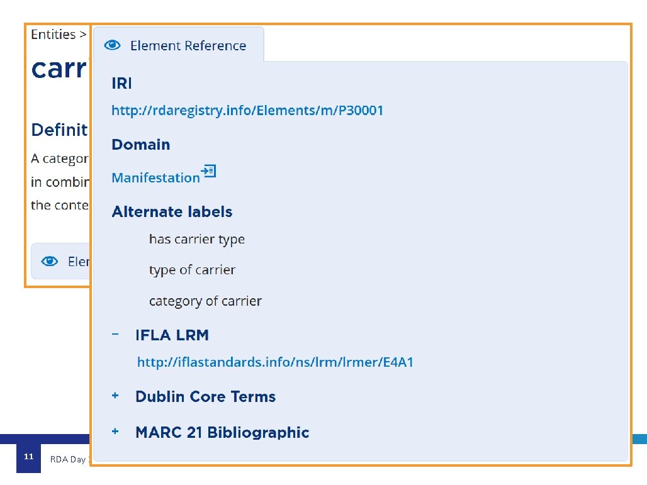Screen dimensions: 647x485
Task: Click the MARC 21 Bibliographic heading text
Action: click(222, 433)
